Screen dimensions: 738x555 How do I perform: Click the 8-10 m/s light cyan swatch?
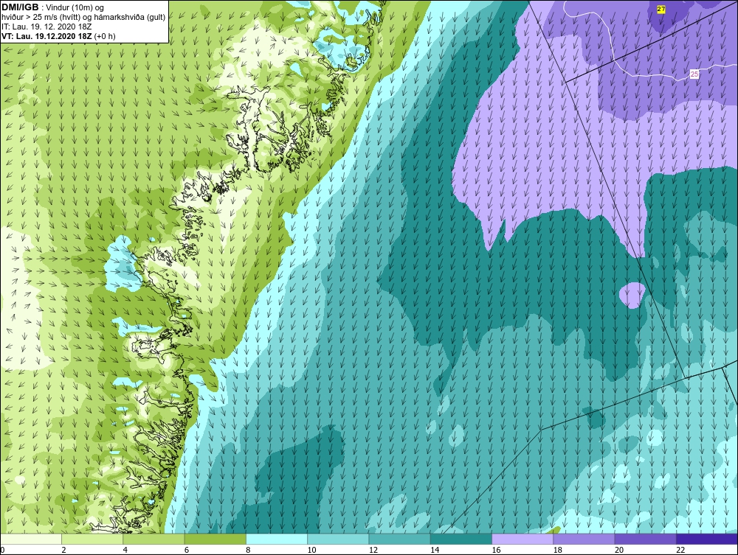[277, 539]
